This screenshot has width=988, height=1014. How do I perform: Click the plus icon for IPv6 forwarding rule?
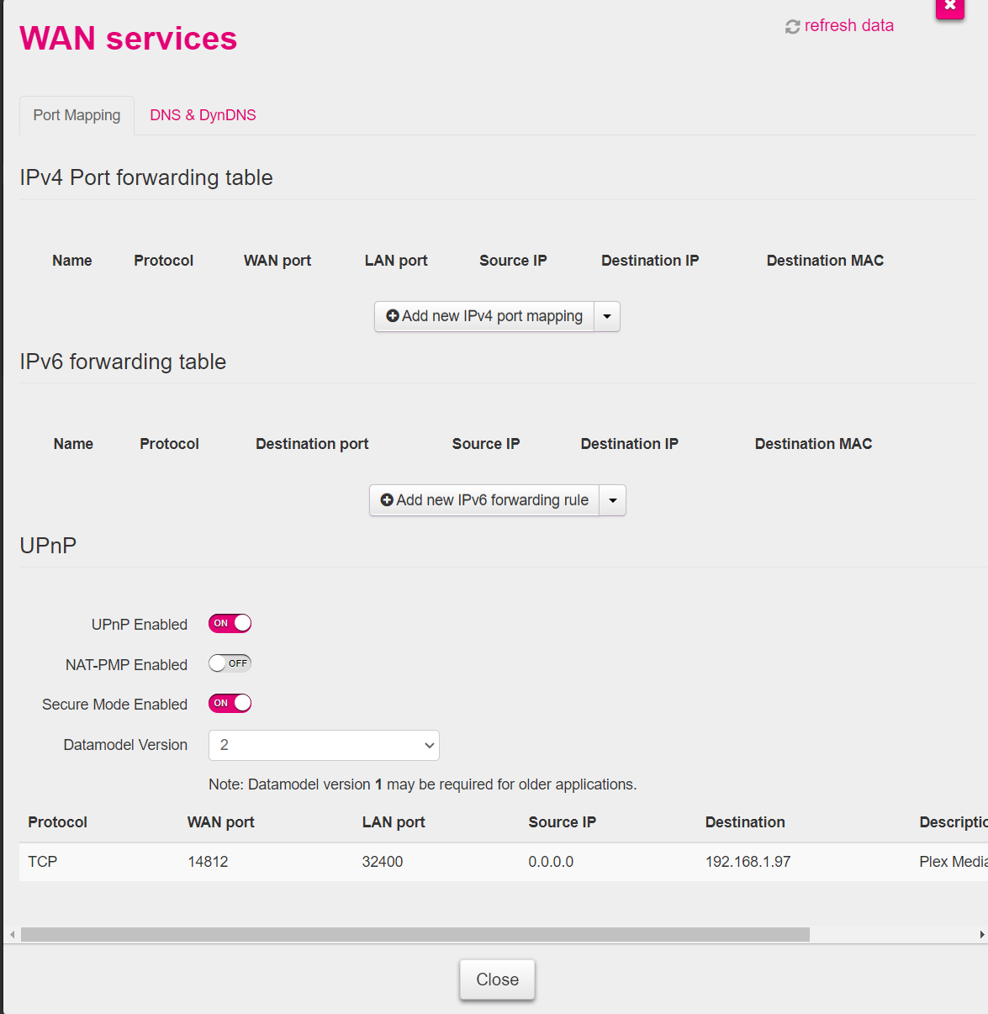387,500
